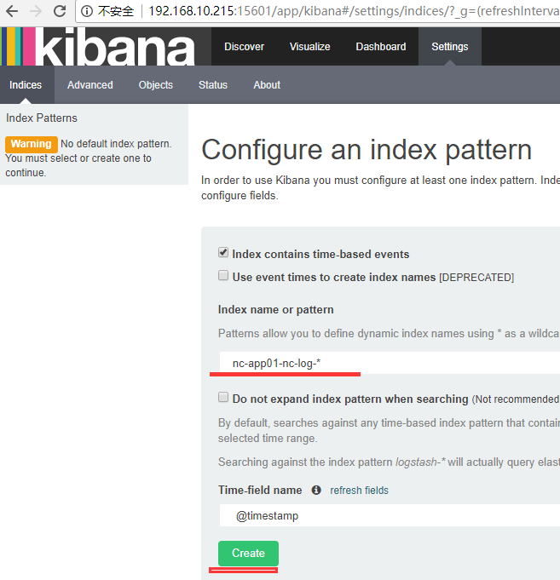Uncheck Index contains time-based events

tap(223, 253)
